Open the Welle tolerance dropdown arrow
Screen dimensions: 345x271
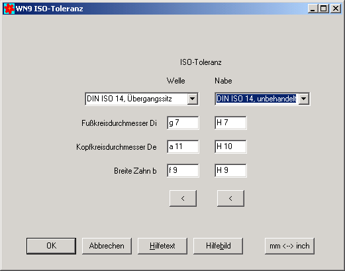coord(192,99)
